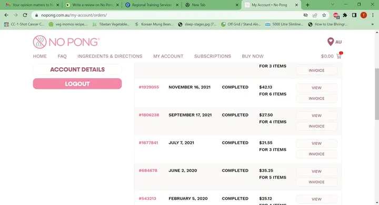Open invoice for November 16, 2021 order
Screen dimensions: 379x205
click(x=316, y=98)
